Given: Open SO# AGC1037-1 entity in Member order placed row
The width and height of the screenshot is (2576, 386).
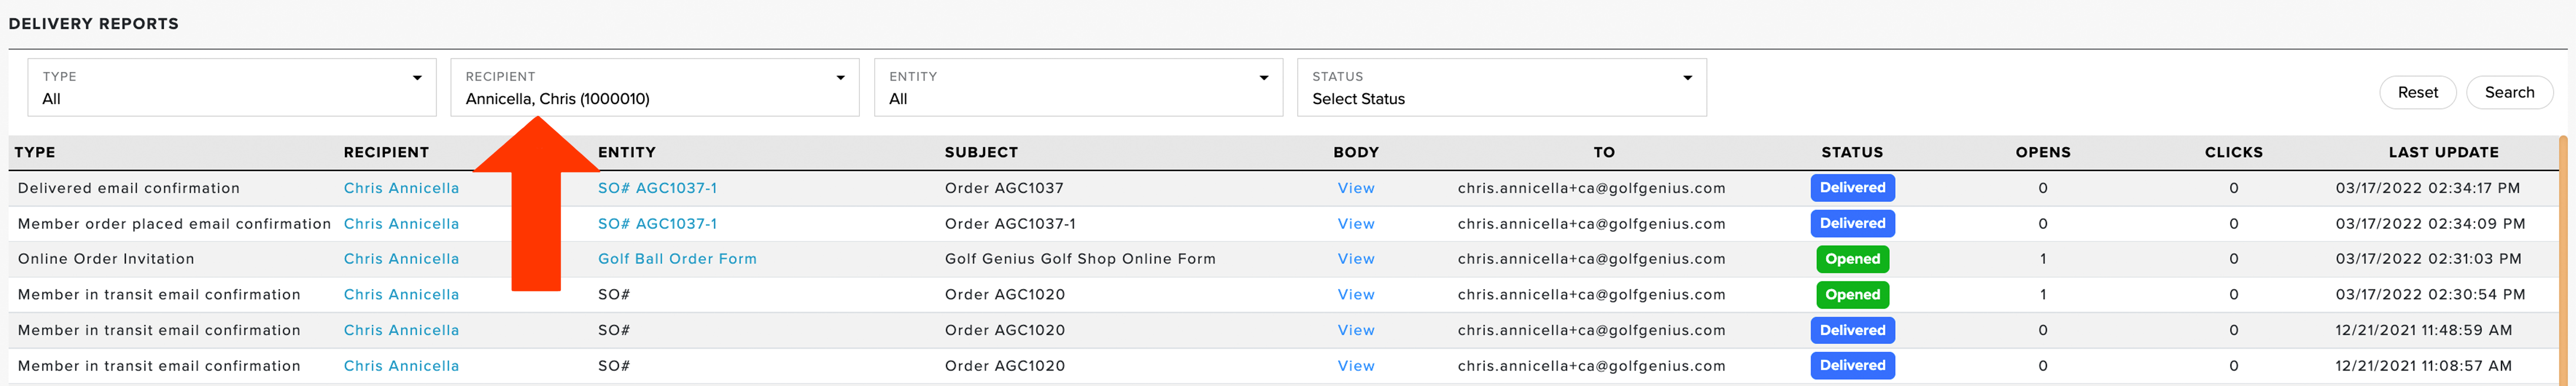Looking at the screenshot, I should click(657, 224).
